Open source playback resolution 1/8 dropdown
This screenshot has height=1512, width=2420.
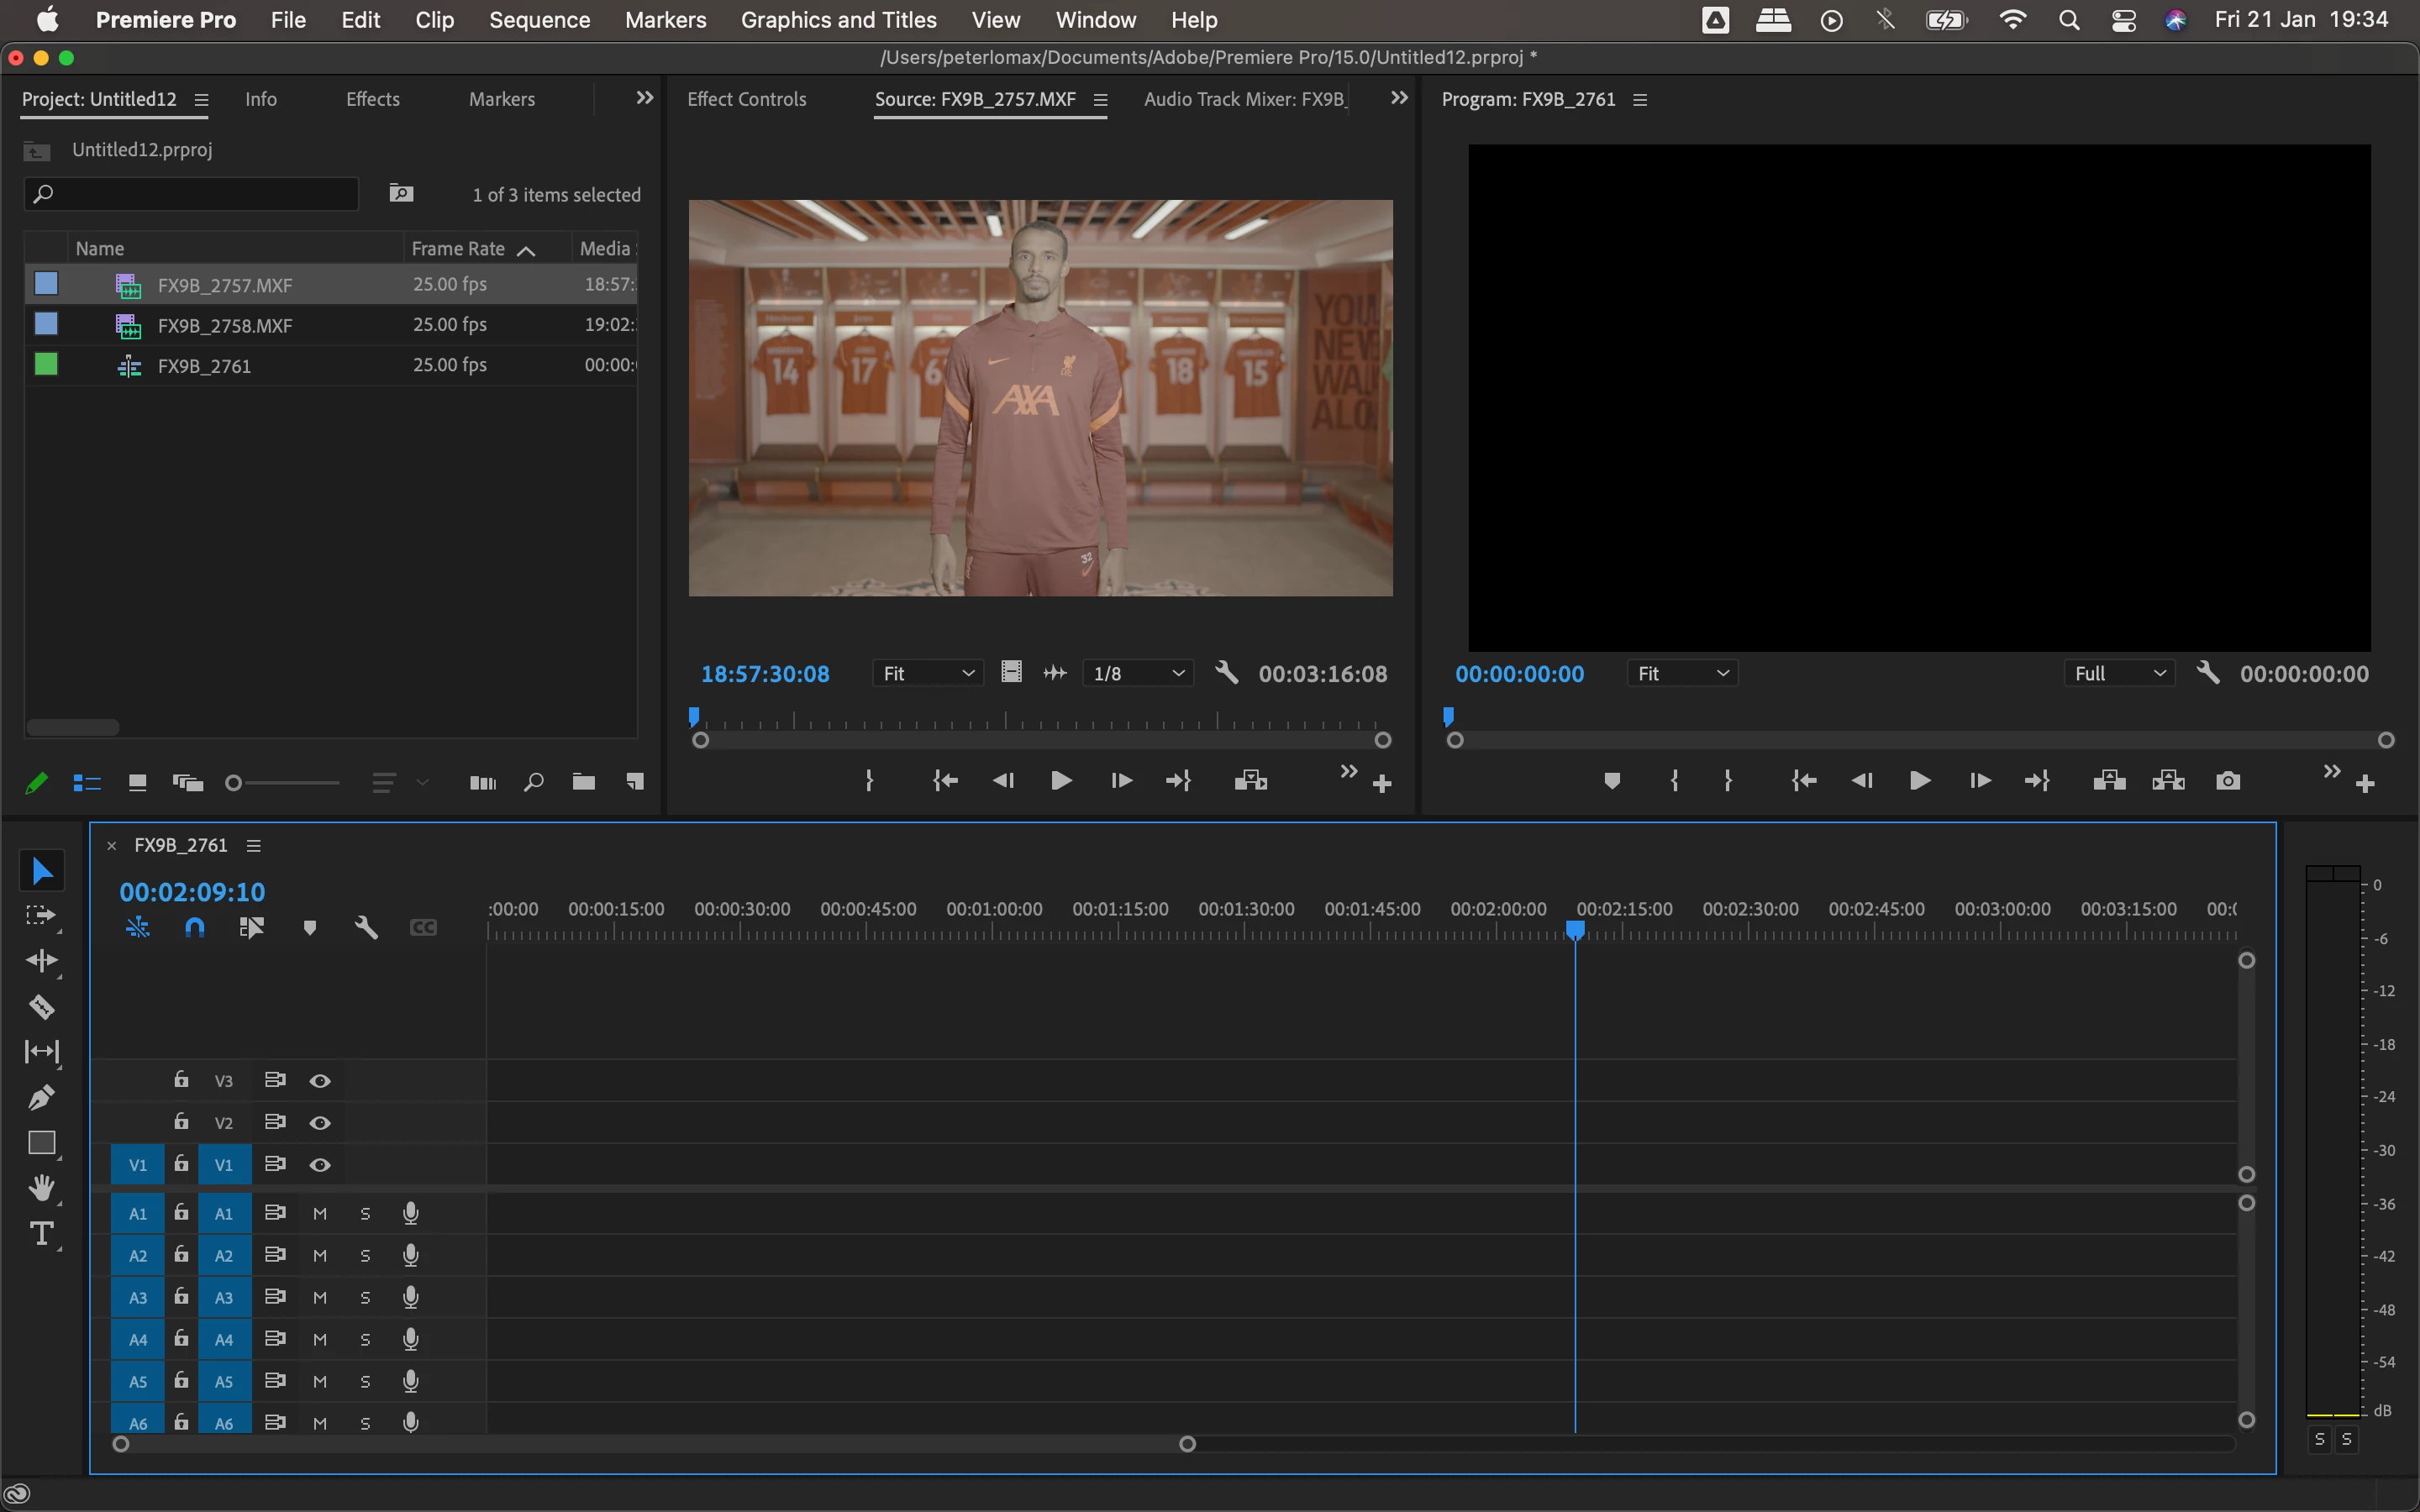pyautogui.click(x=1138, y=673)
